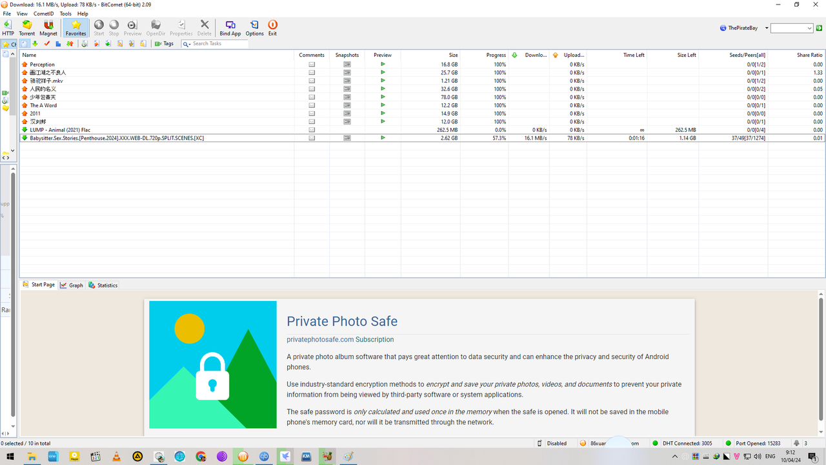Sort by Seeds/Peers[all] column
This screenshot has width=826, height=465.
point(733,55)
